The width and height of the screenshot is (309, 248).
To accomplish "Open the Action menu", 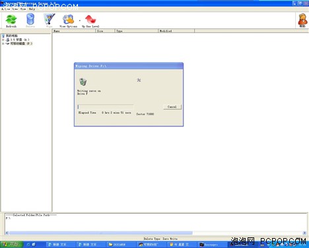I will (6, 9).
